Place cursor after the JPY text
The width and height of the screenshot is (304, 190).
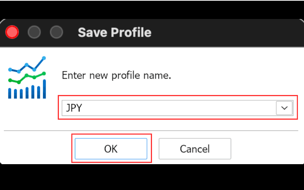83,108
